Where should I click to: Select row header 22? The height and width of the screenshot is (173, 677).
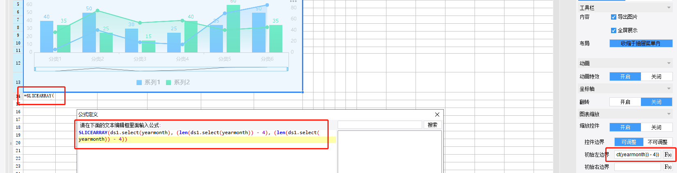[18, 158]
